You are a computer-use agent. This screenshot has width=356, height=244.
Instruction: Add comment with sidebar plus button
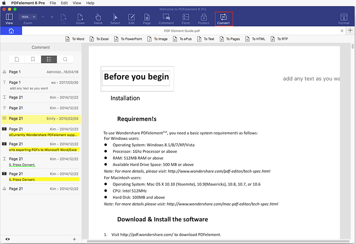(x=74, y=239)
